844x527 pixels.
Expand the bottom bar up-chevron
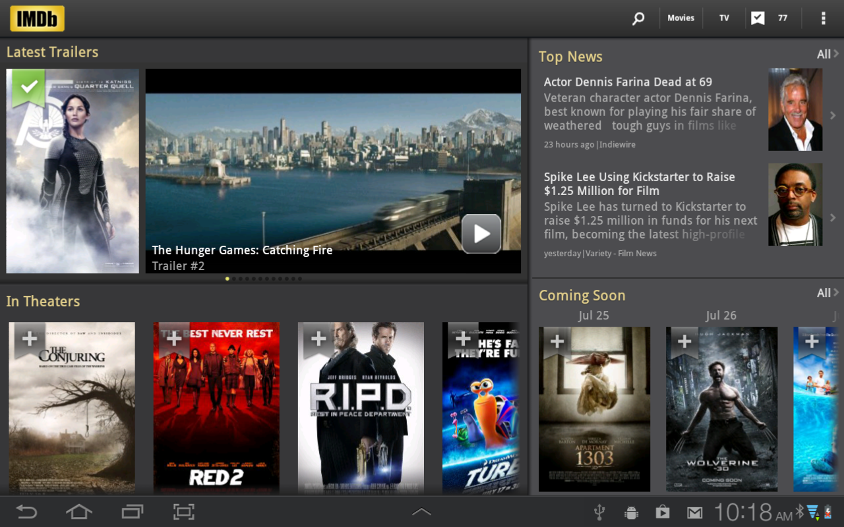click(x=421, y=512)
